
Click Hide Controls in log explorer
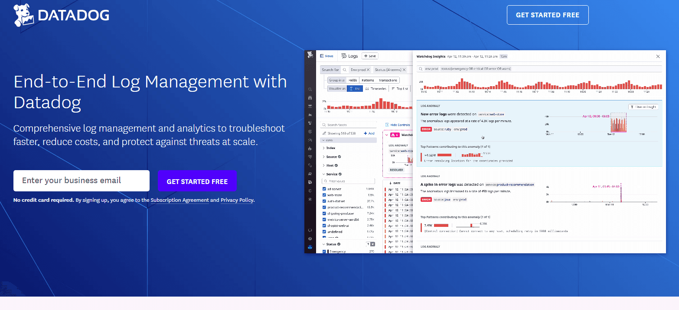click(x=398, y=125)
